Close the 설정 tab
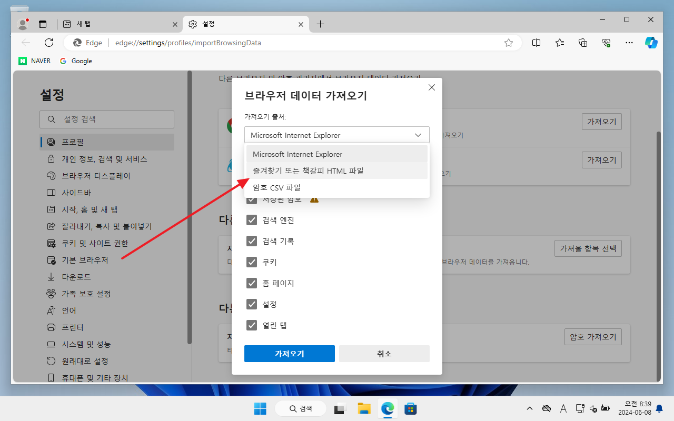 point(301,24)
